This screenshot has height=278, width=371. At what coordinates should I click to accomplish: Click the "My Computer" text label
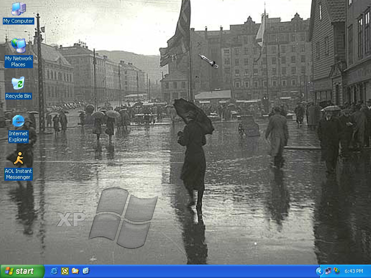click(x=18, y=21)
